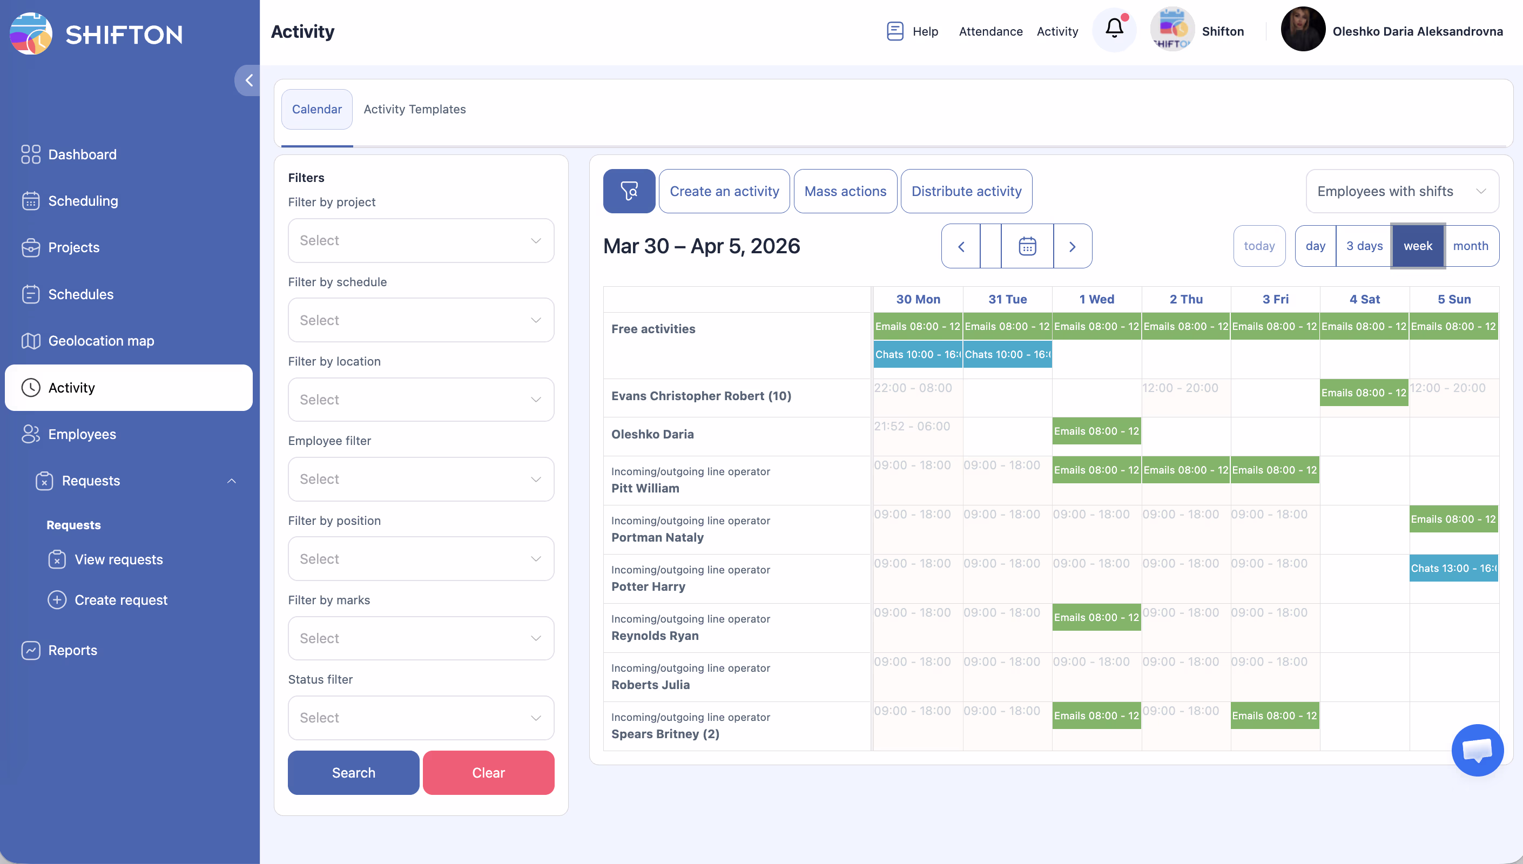Screen dimensions: 1523x864
Task: Switch the calendar to month view
Action: click(1470, 246)
